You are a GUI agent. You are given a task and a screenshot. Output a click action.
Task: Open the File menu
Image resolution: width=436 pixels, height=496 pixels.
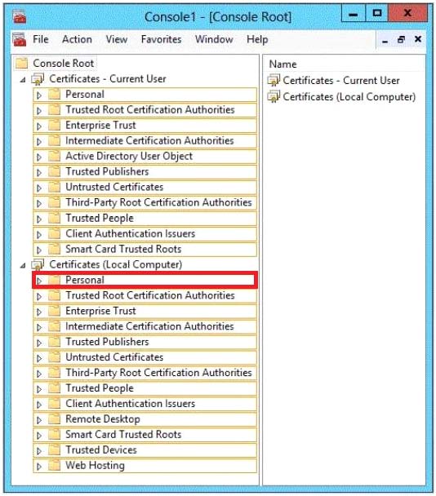[41, 39]
